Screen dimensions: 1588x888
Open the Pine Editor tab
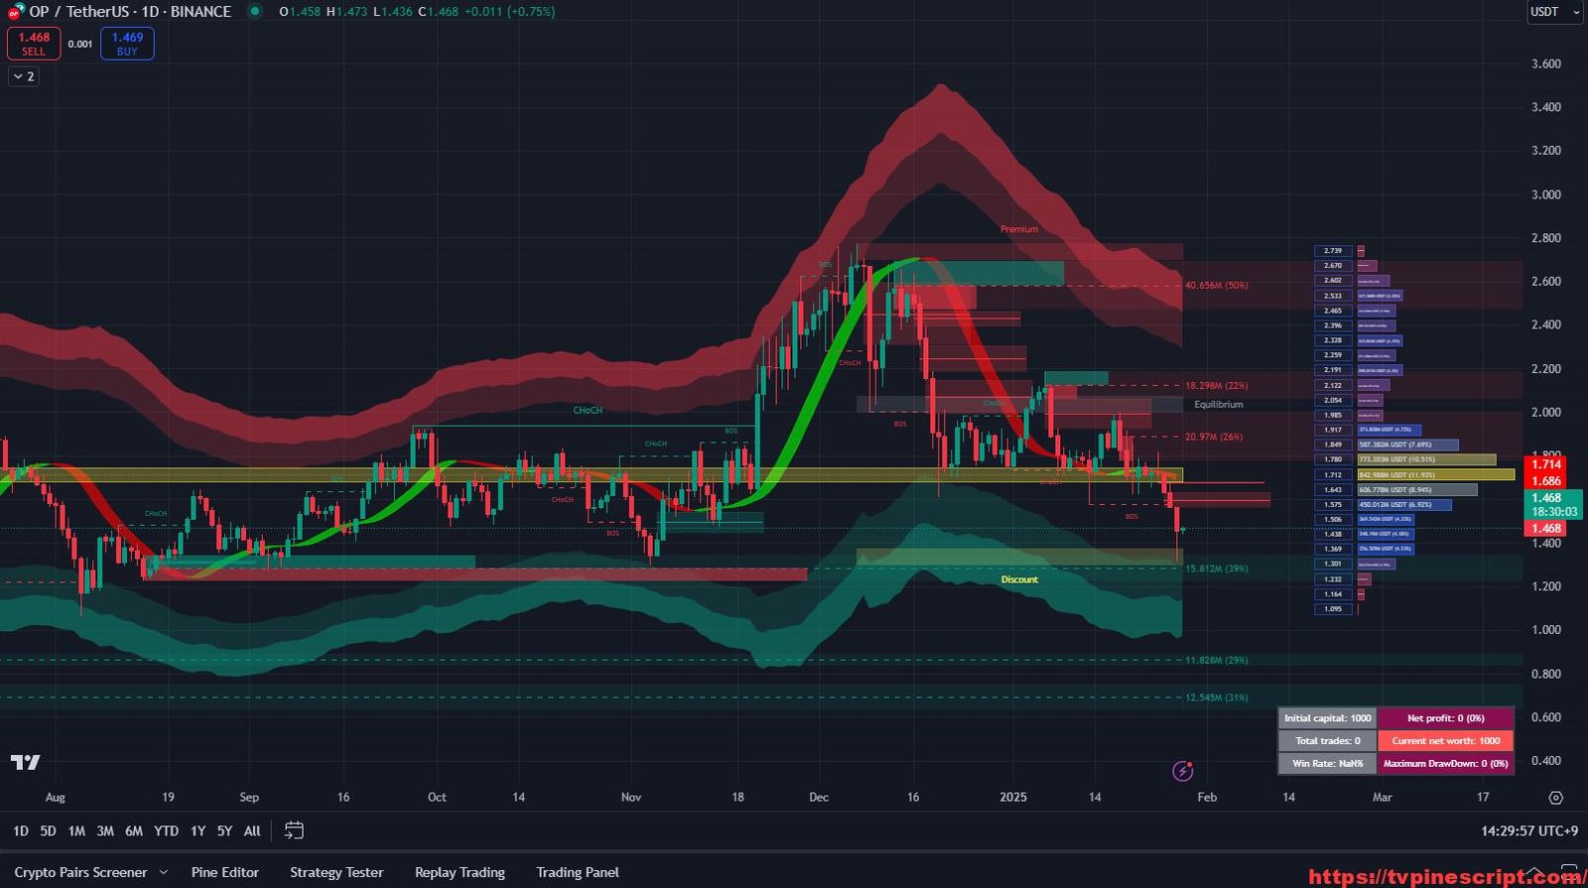(x=224, y=872)
